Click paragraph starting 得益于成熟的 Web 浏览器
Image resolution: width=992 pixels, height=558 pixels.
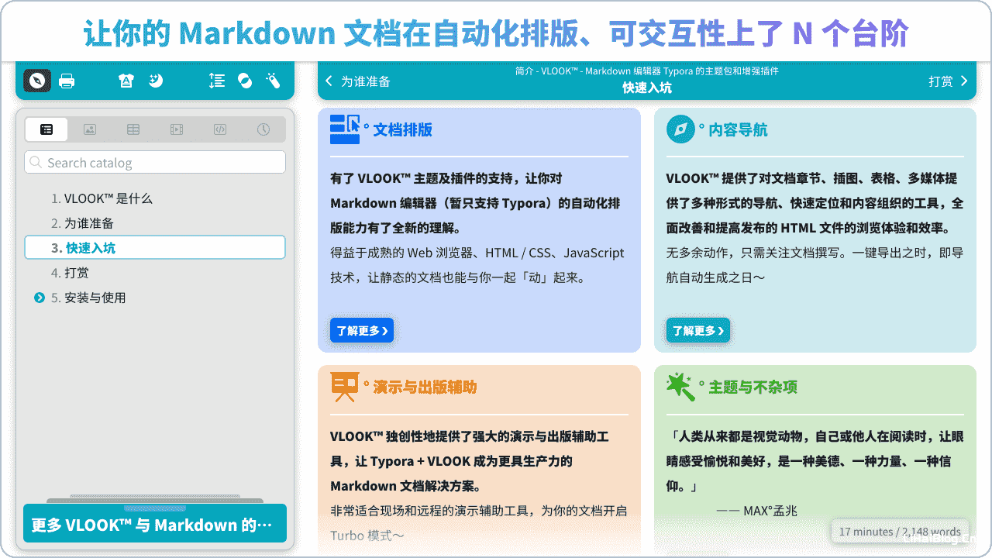(479, 265)
